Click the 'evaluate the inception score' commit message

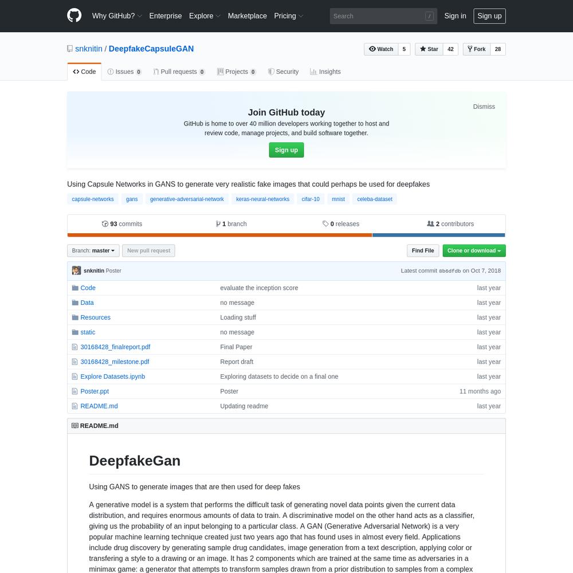pos(259,288)
